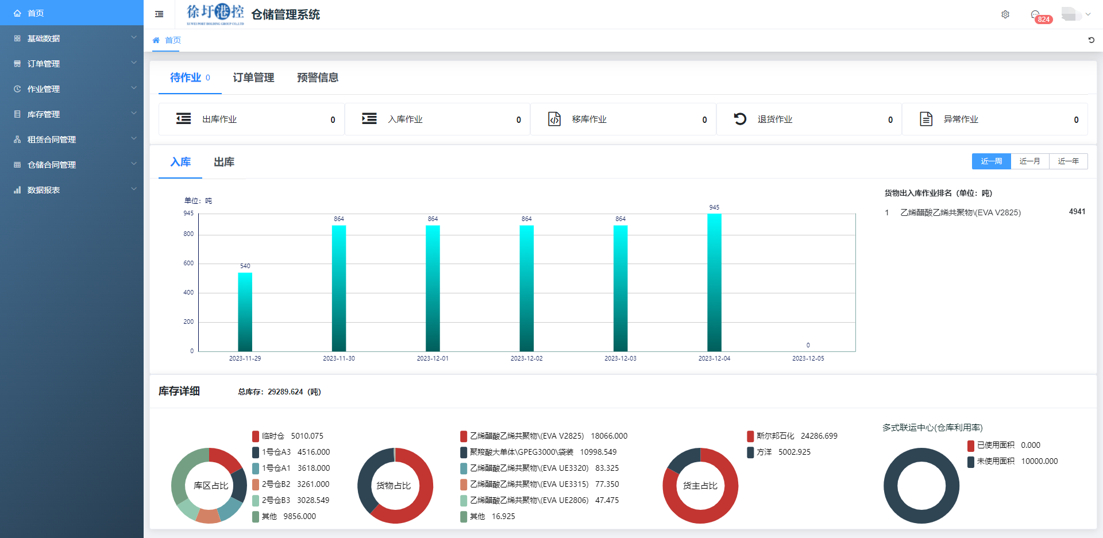Click the 首页 breadcrumb link
This screenshot has width=1103, height=538.
click(x=172, y=40)
